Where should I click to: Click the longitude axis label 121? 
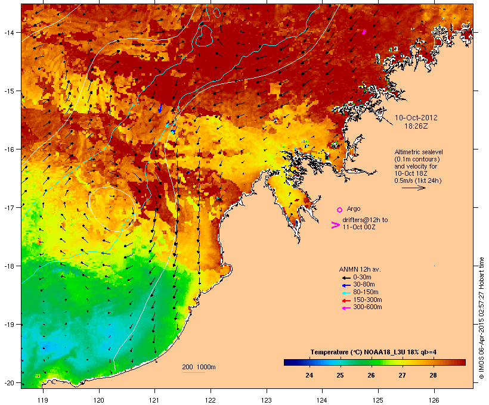(x=154, y=400)
